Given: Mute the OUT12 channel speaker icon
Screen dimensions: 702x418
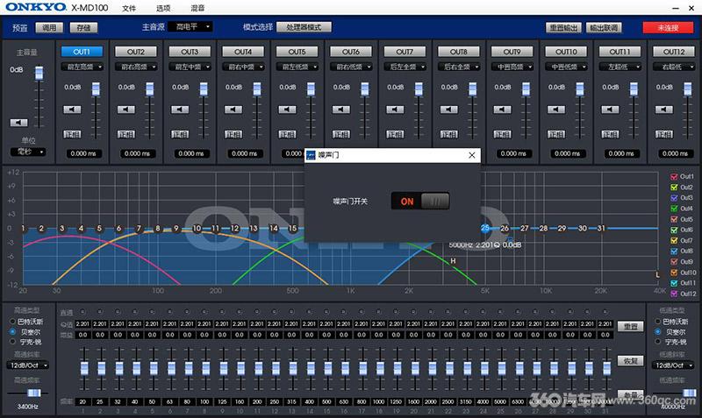Looking at the screenshot, I should (664, 110).
